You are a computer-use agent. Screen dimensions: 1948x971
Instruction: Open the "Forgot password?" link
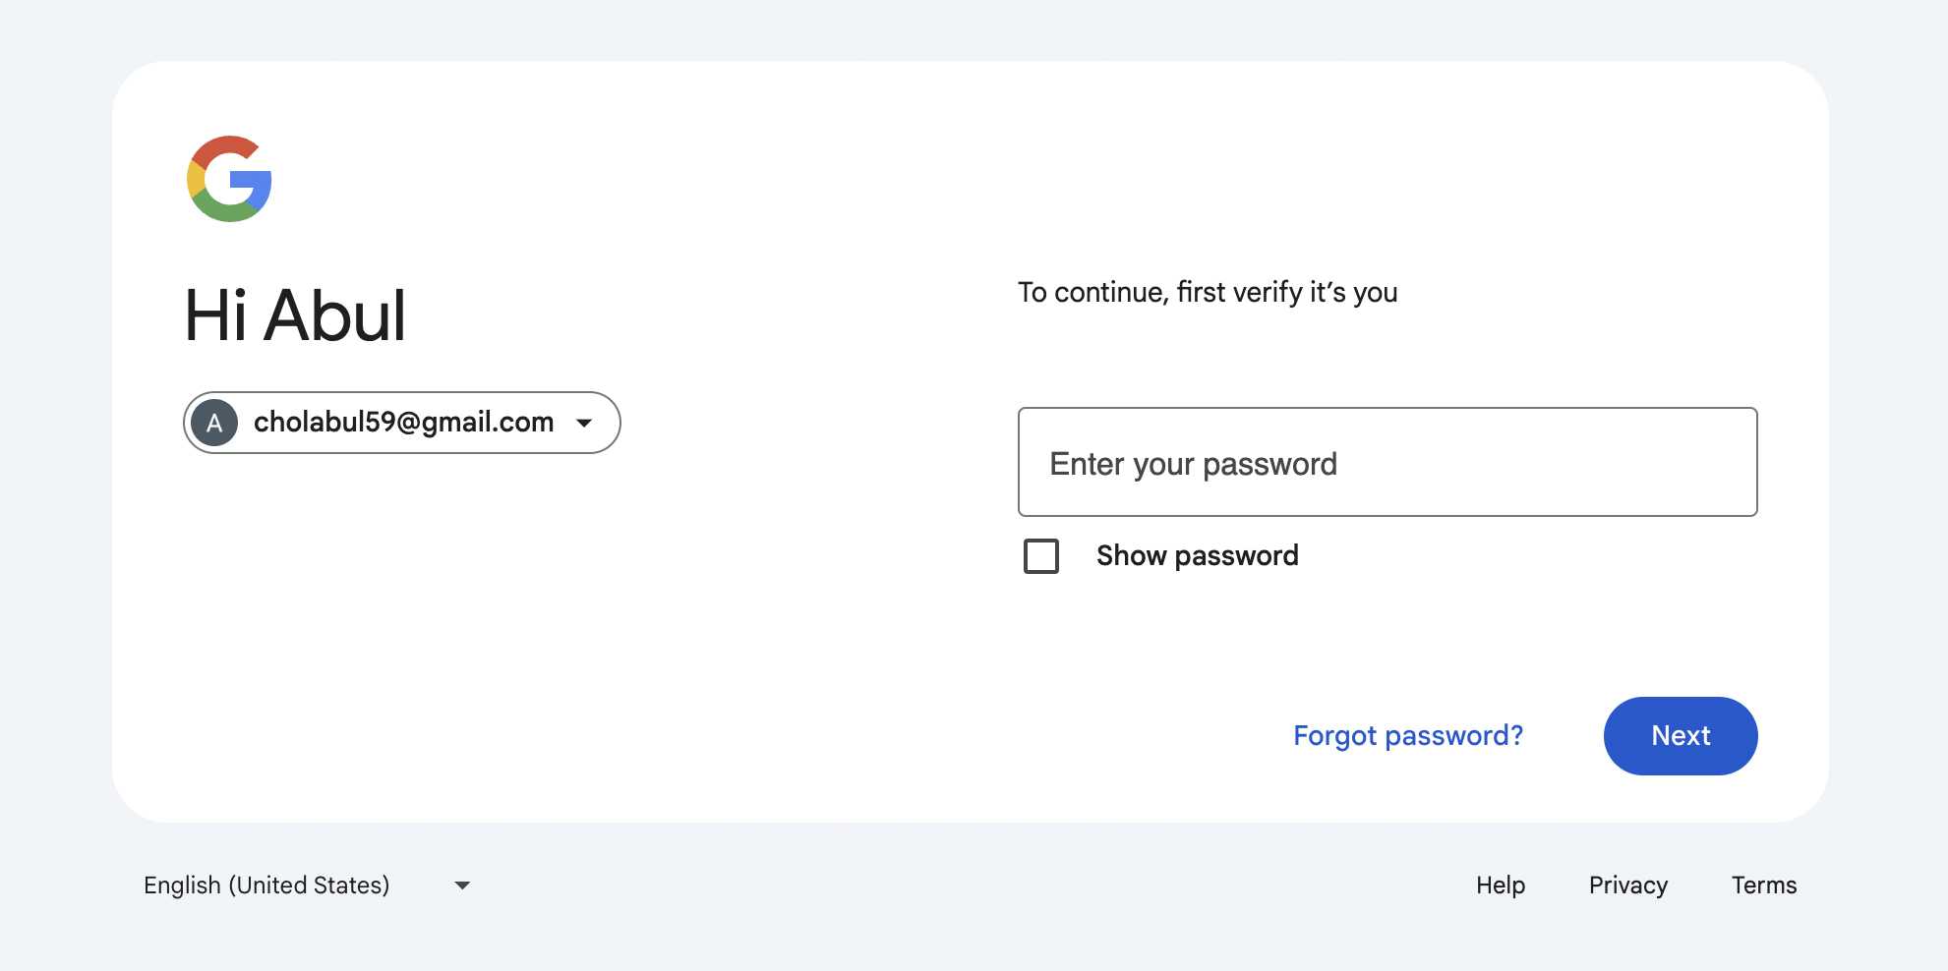pos(1407,736)
